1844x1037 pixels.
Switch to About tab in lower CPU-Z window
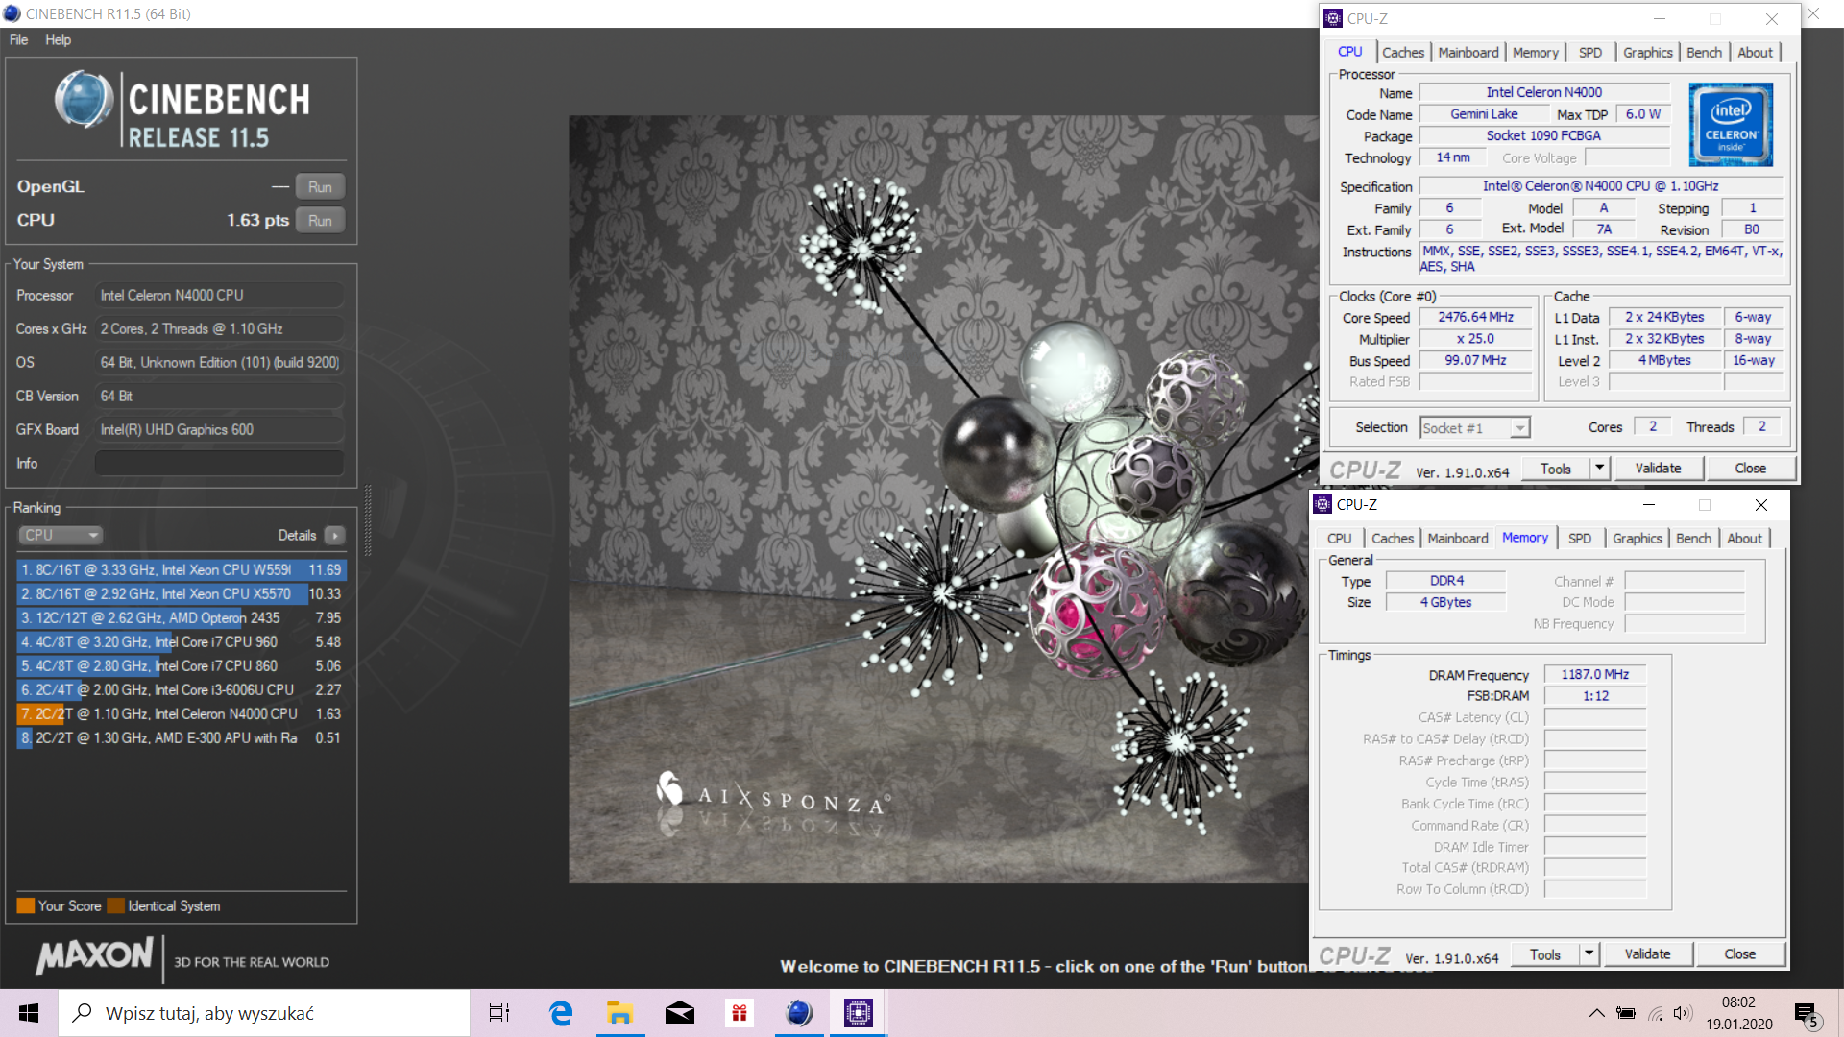click(1744, 539)
